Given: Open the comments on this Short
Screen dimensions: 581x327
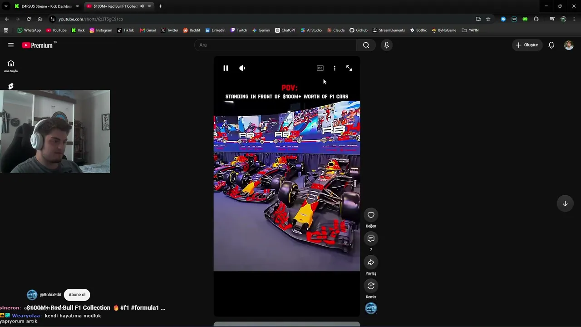Looking at the screenshot, I should pos(371,239).
